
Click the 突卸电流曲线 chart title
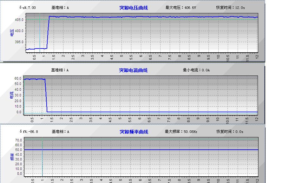[x=133, y=70]
